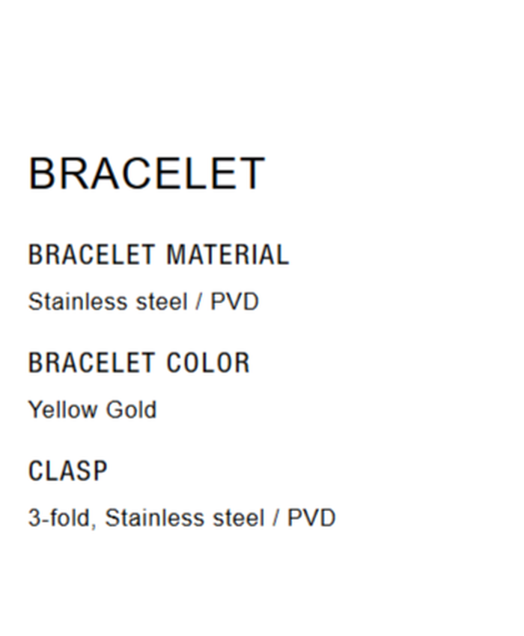Click PVD at the end of the clasp value
This screenshot has height=636, width=524.
coord(311,518)
